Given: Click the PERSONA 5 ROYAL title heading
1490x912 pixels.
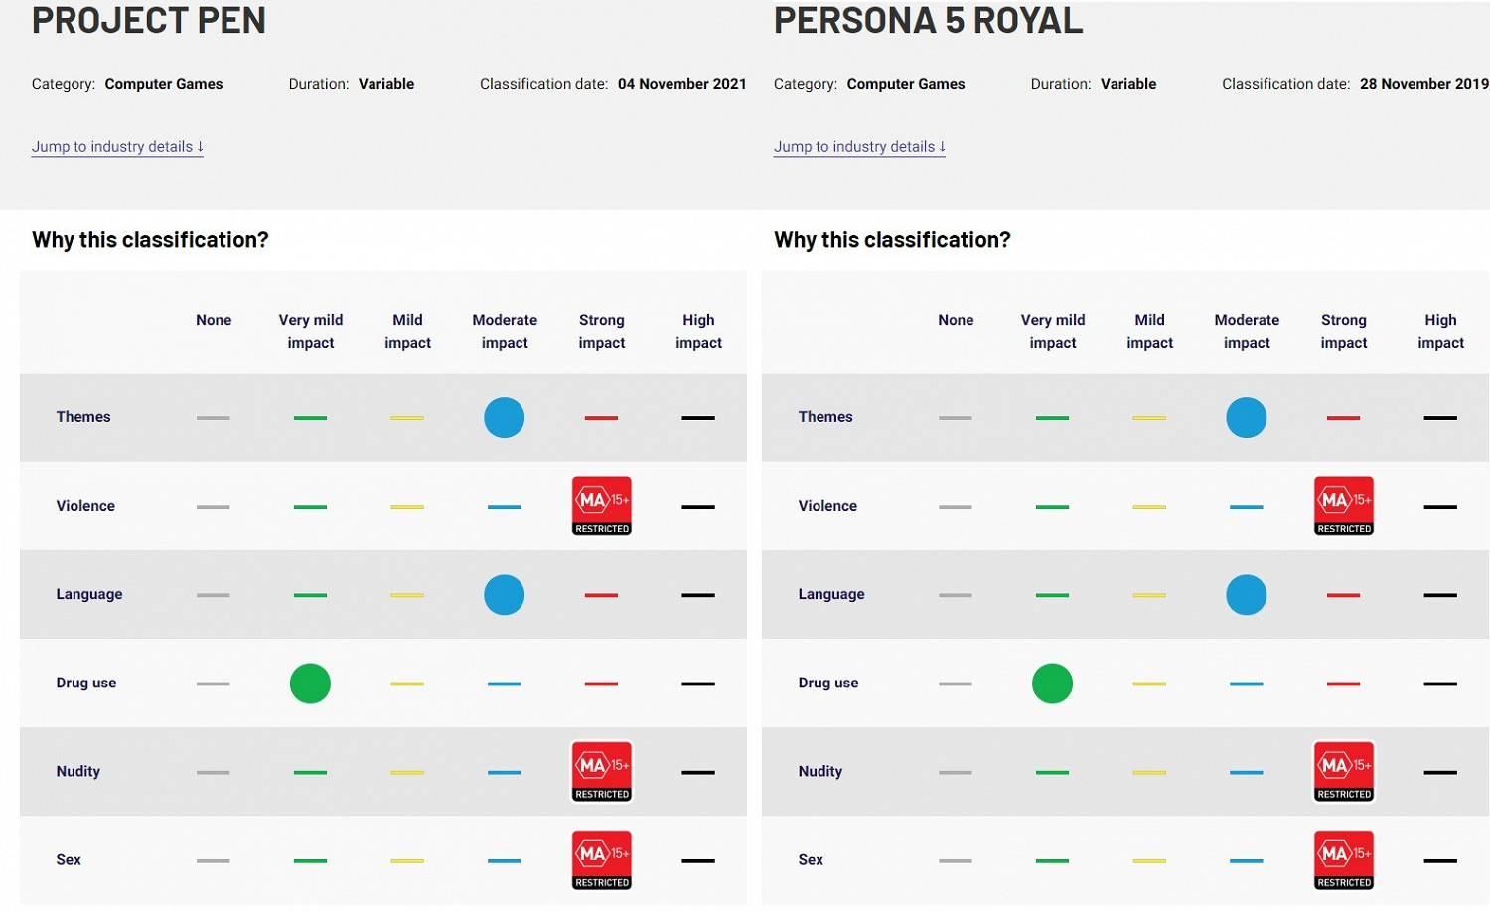Looking at the screenshot, I should (928, 21).
